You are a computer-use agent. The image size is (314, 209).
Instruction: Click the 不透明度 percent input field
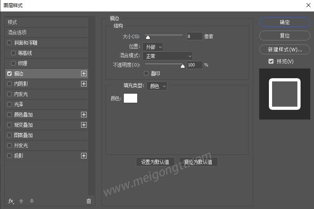coord(195,65)
